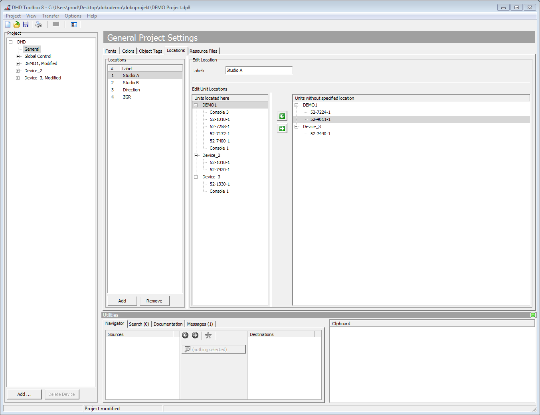Click inside the Studio A label field
This screenshot has width=540, height=415.
tap(259, 70)
